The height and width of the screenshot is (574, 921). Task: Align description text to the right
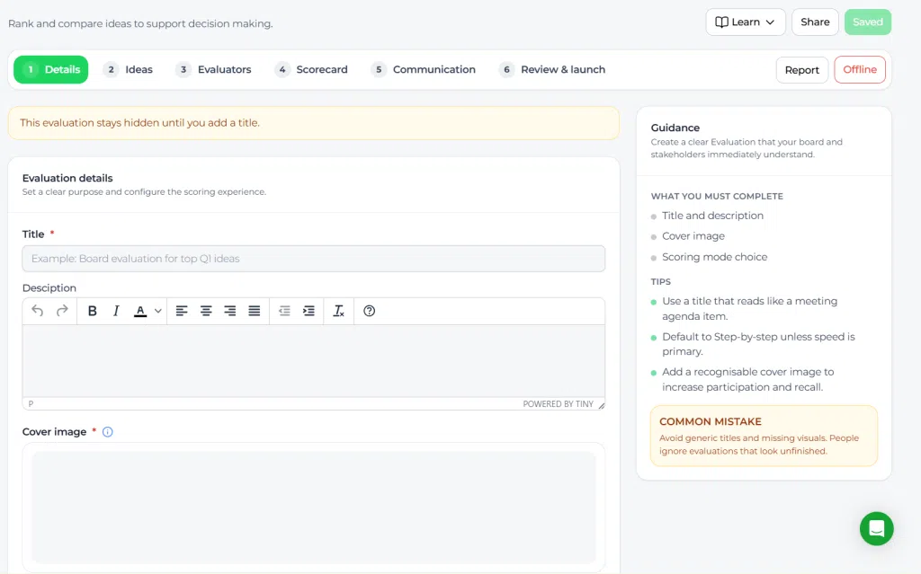pos(229,311)
